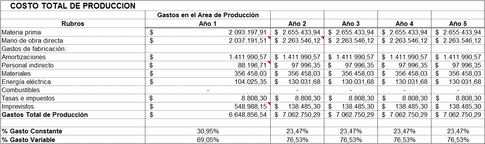Select Amortizaciones Año 3 value cell
485x144 pixels.
click(x=351, y=57)
